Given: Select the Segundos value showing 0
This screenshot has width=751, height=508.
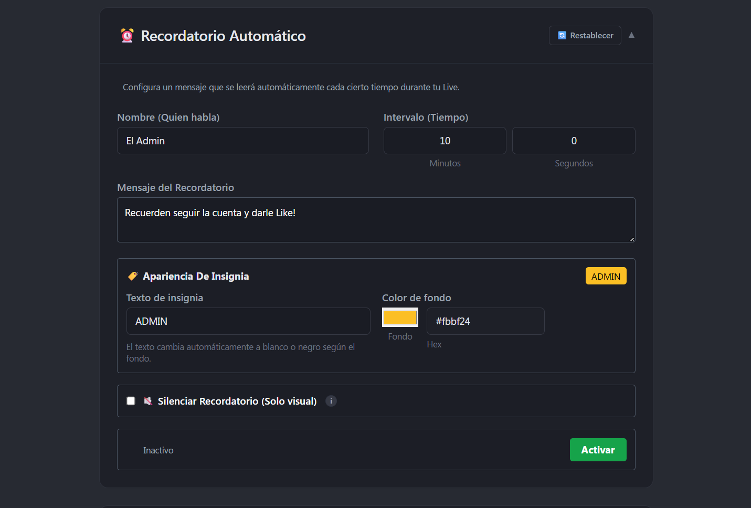Looking at the screenshot, I should pos(574,141).
